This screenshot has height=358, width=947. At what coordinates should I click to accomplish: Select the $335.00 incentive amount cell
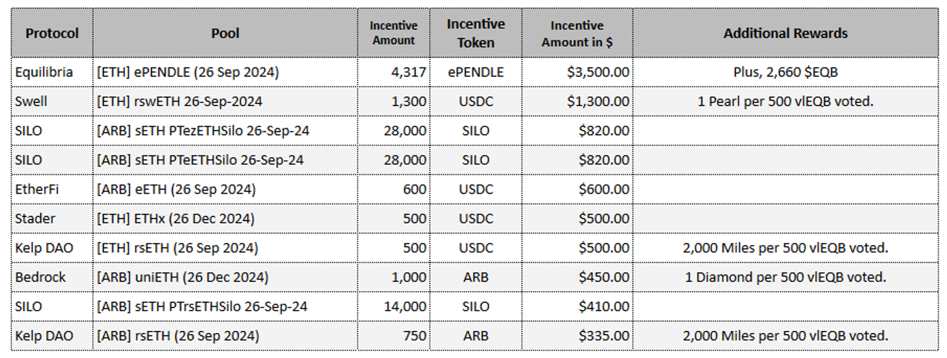pyautogui.click(x=604, y=335)
